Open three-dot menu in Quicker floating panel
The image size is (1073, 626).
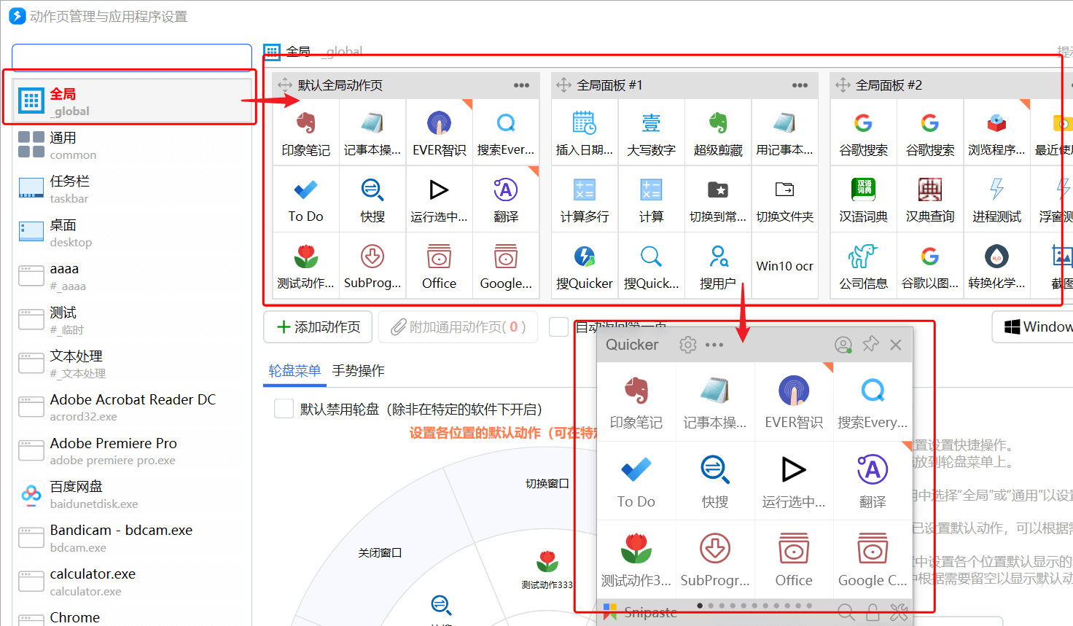[x=714, y=345]
